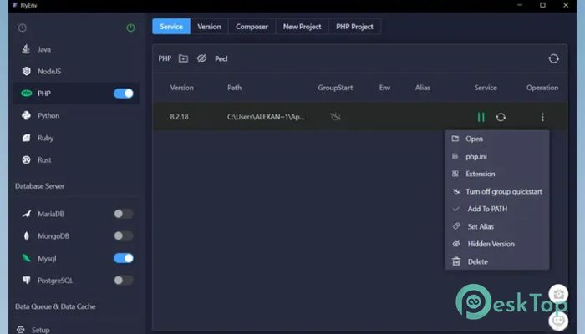
Task: Select Set Alias menu entry
Action: pos(497,226)
